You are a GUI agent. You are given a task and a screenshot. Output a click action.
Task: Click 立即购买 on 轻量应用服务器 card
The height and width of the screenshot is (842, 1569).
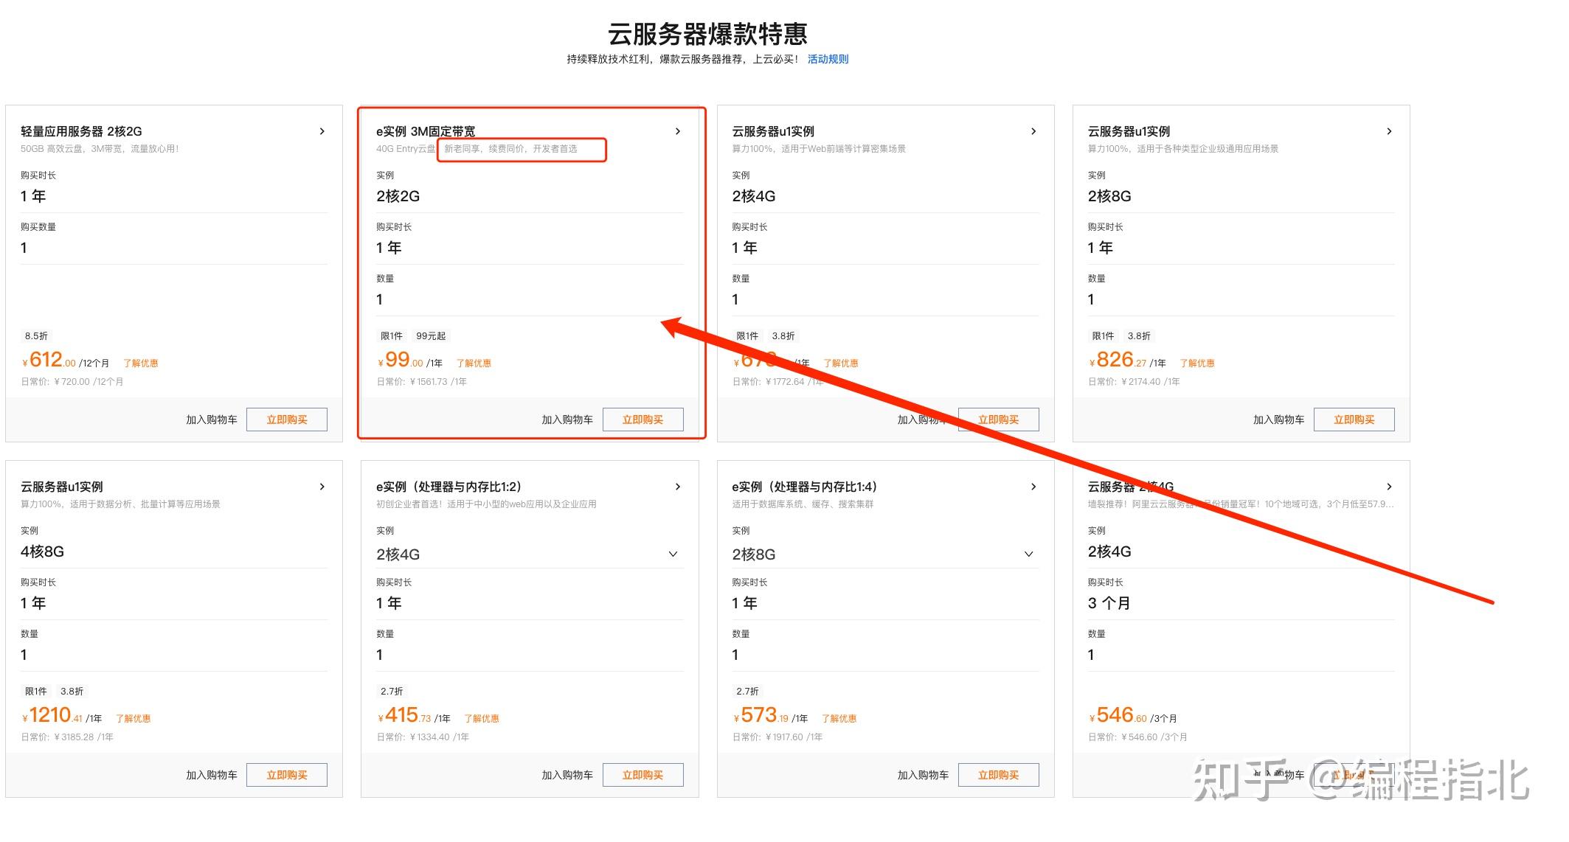pyautogui.click(x=287, y=420)
